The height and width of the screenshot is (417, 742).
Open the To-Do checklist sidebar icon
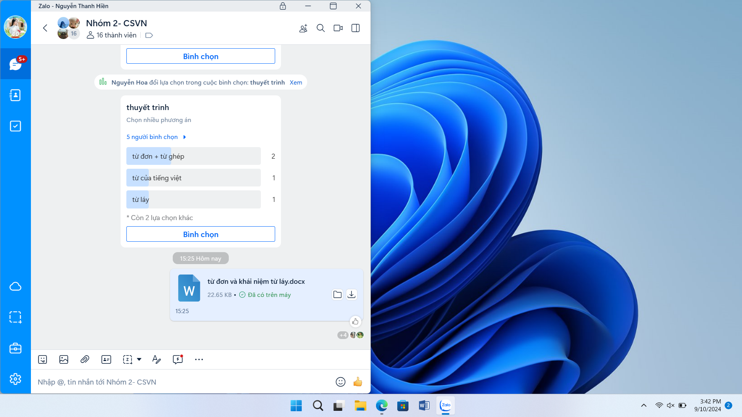15,126
